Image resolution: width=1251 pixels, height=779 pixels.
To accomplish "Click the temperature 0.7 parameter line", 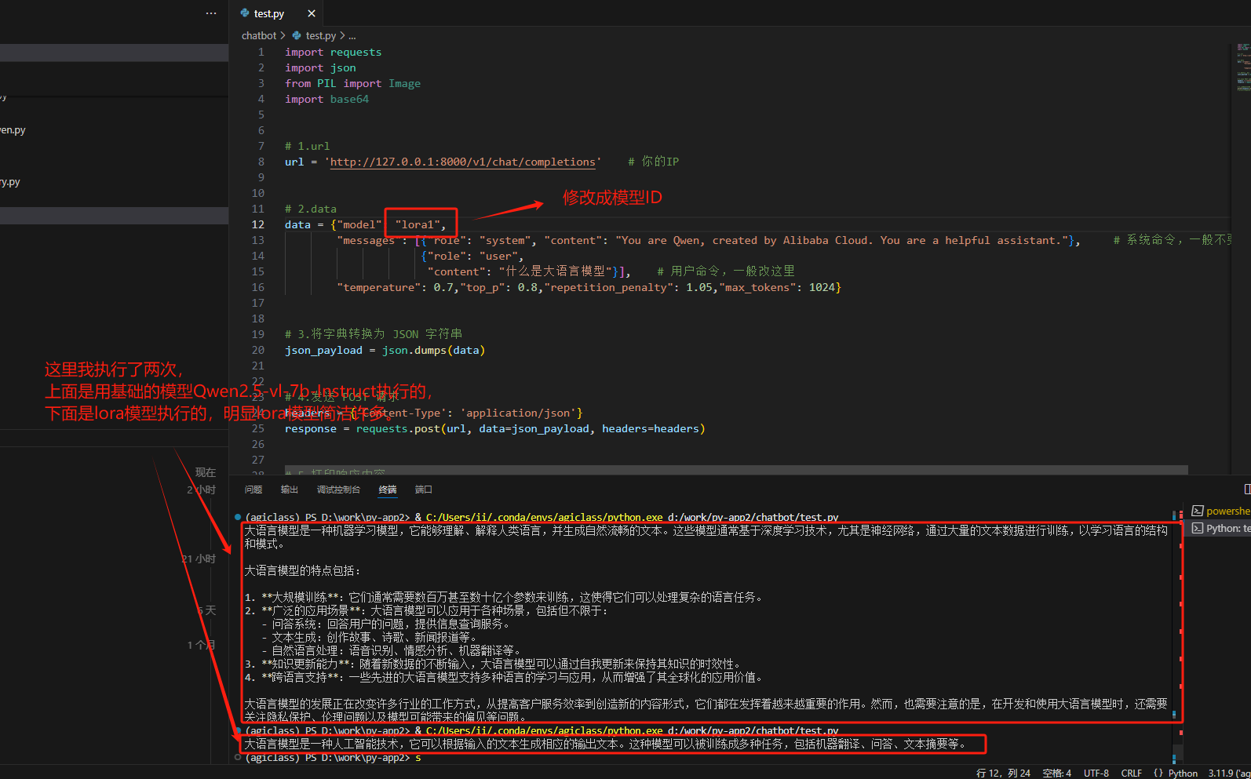I will point(589,287).
